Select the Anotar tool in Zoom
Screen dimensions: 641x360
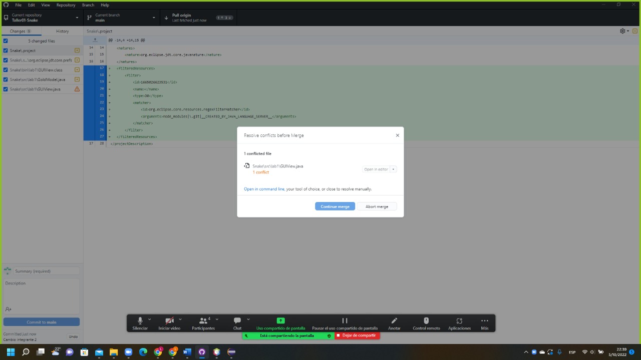(394, 323)
